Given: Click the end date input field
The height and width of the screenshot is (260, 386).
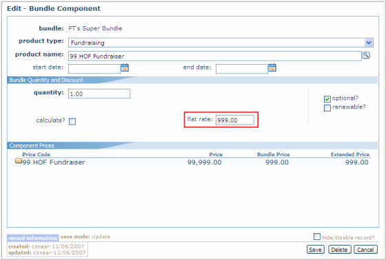Looking at the screenshot, I should 242,69.
